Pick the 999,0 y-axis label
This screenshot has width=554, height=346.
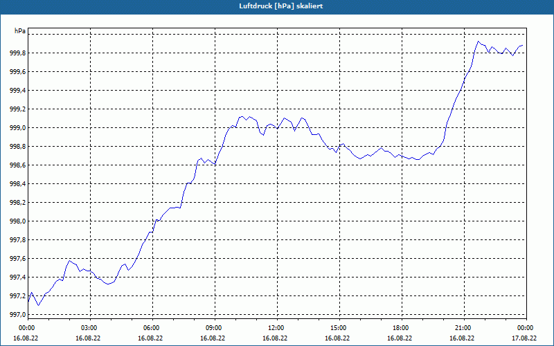[17, 128]
